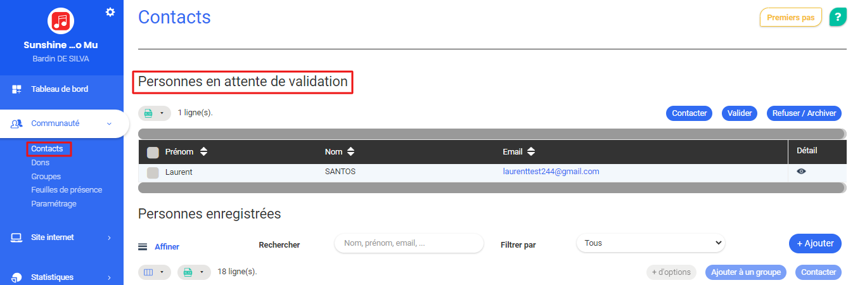The height and width of the screenshot is (285, 860).
Task: Click the horizontal scrollbar below the pending table
Action: [491, 187]
